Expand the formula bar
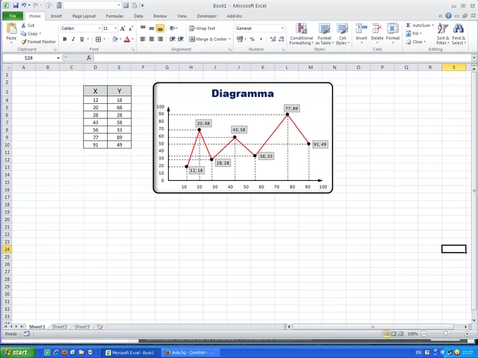Screen dimensions: 478x358 [473, 58]
